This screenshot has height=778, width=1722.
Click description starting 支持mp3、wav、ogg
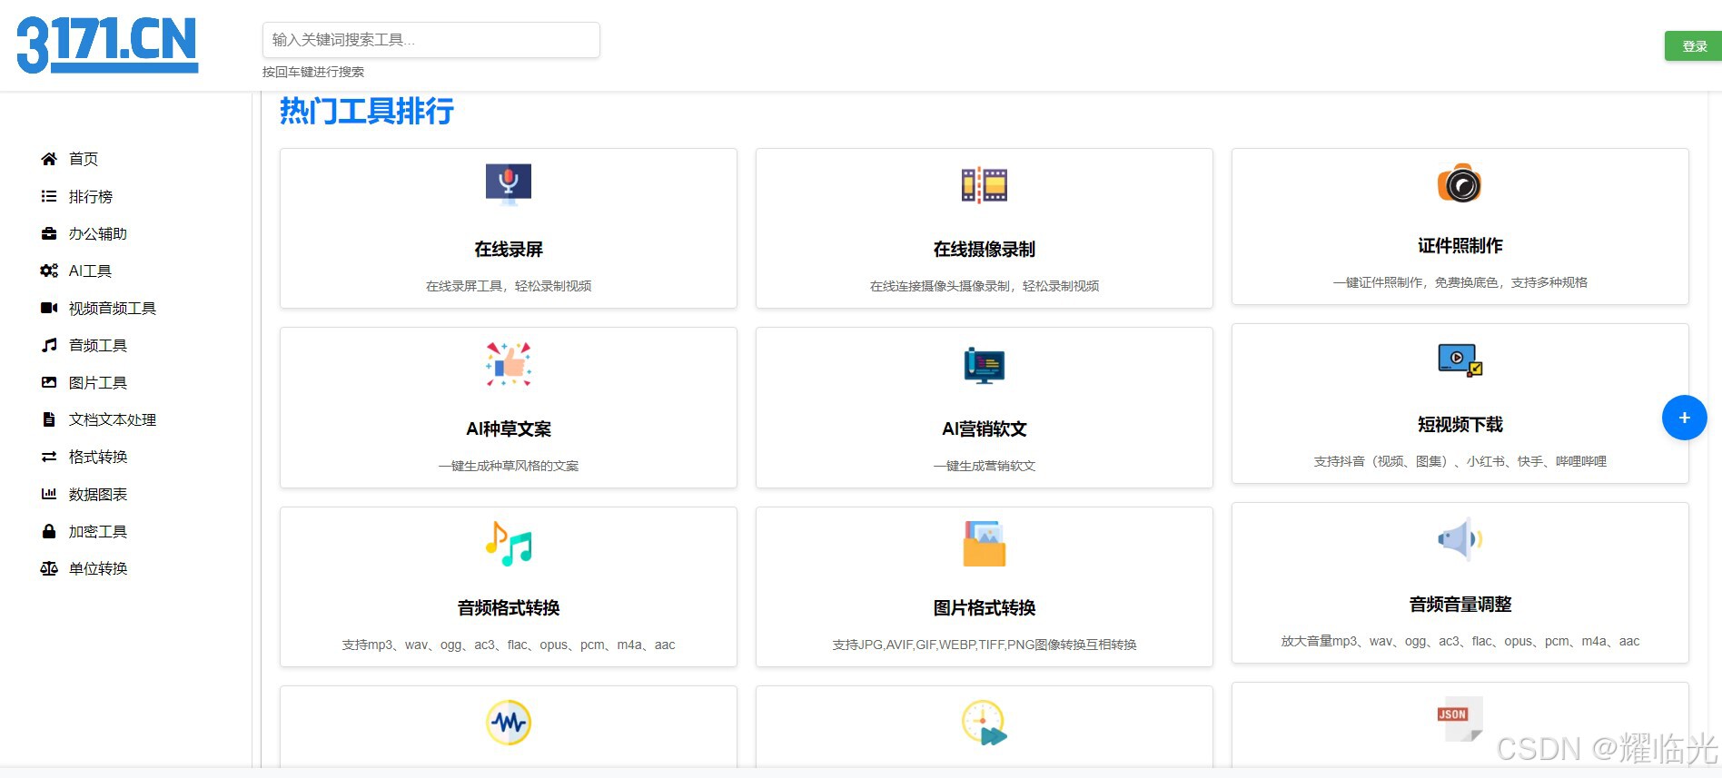click(x=509, y=645)
